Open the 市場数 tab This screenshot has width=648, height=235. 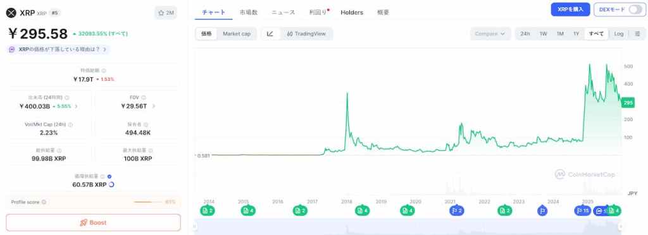(x=249, y=13)
